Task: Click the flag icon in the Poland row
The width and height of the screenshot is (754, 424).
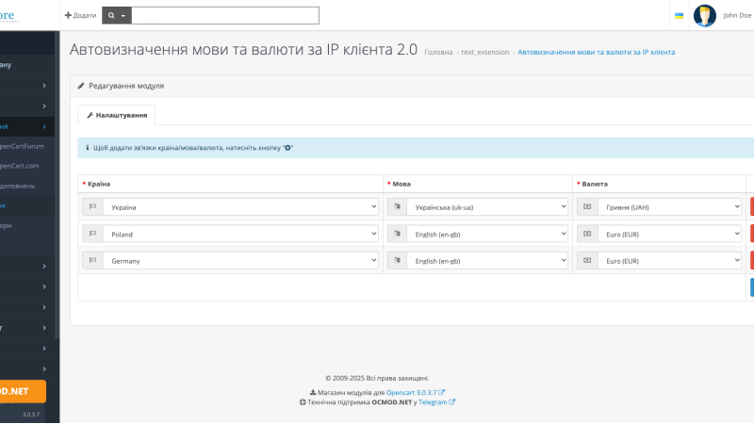Action: coord(92,234)
